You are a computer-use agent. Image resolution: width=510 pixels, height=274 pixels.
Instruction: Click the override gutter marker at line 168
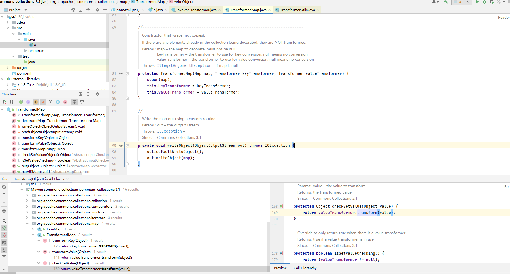pos(282,206)
